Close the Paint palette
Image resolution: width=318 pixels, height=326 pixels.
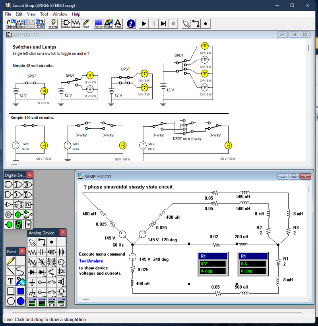coord(22,251)
